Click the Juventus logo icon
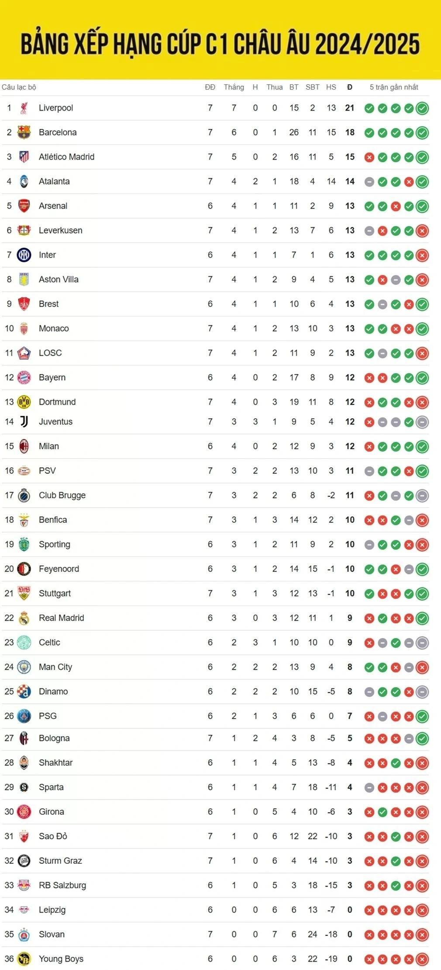This screenshot has width=441, height=970. pos(24,421)
